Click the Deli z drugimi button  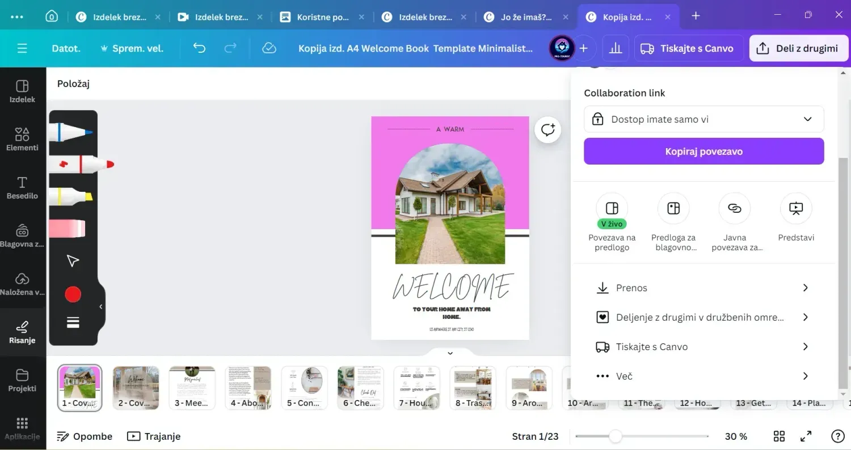[x=799, y=48]
